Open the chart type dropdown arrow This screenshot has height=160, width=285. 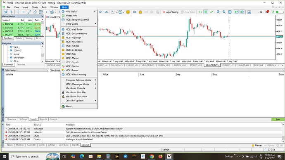(116, 12)
